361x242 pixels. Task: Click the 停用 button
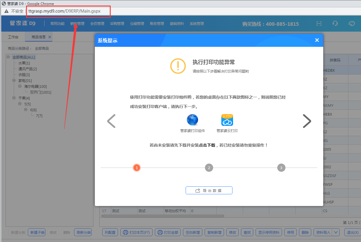pos(290,232)
